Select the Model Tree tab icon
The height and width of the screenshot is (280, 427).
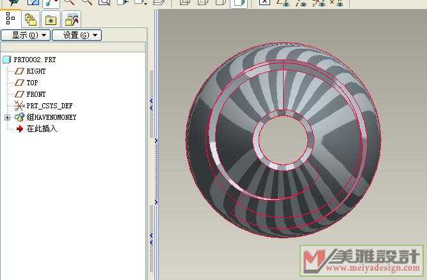pyautogui.click(x=11, y=19)
